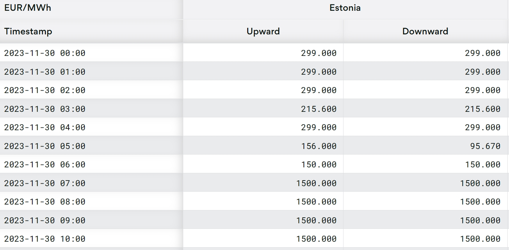Image resolution: width=509 pixels, height=250 pixels.
Task: Click the Timestamp column header
Action: click(x=28, y=31)
